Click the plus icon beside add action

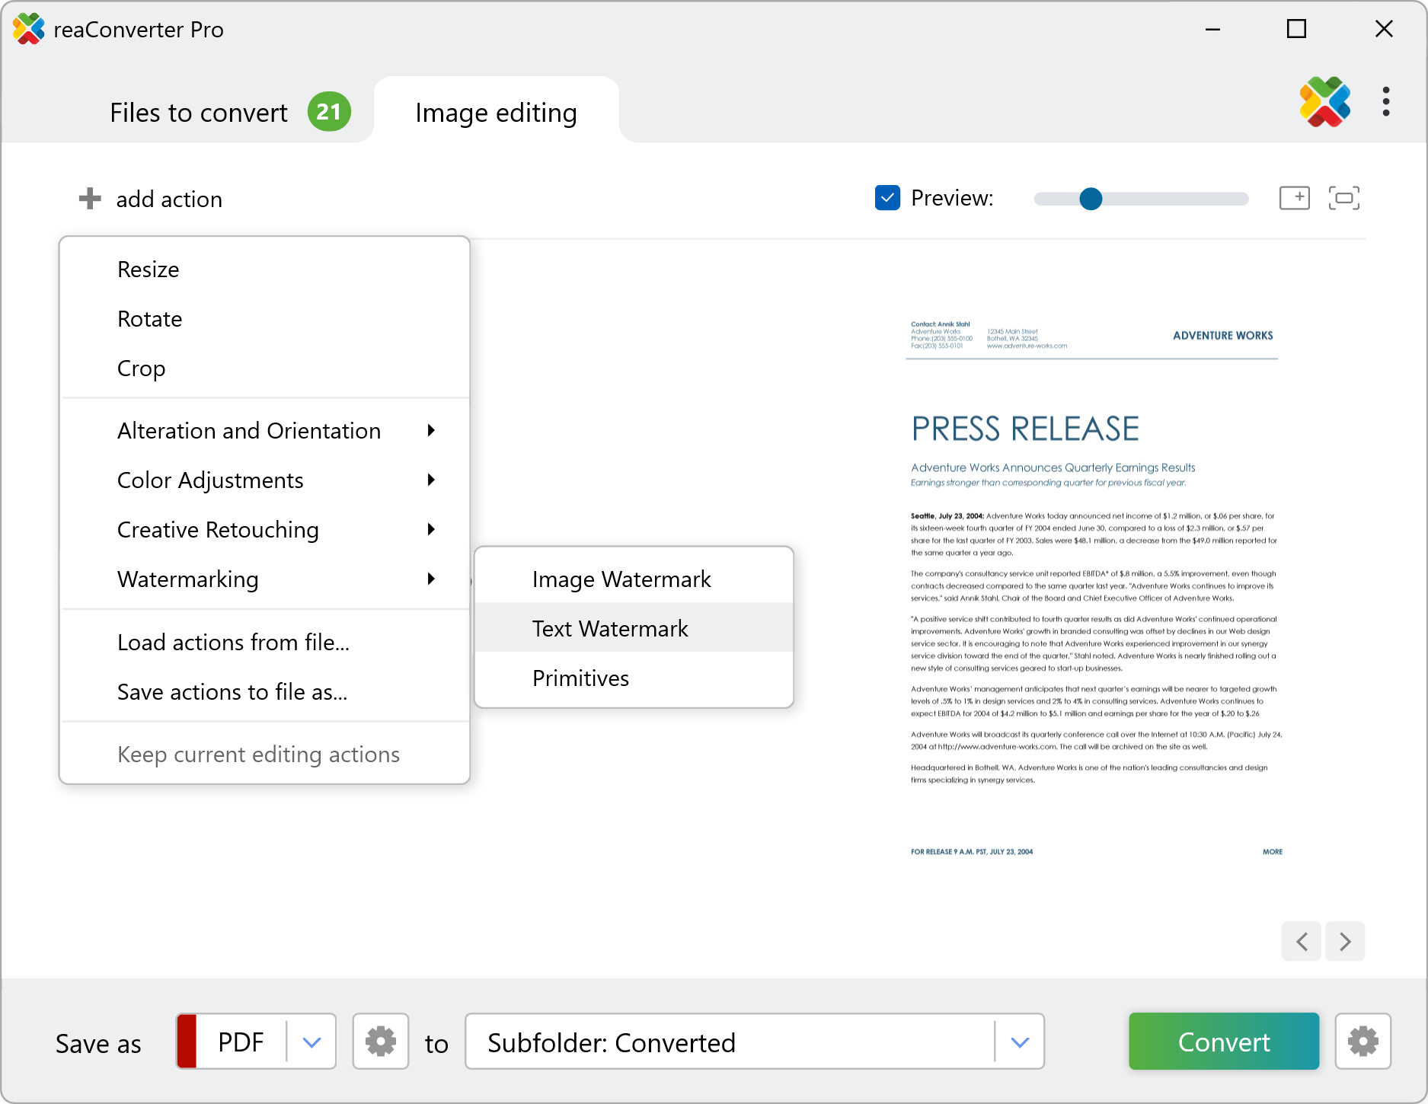click(x=90, y=199)
